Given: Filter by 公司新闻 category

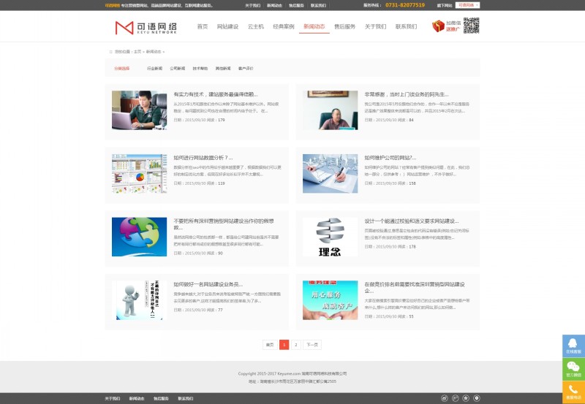Looking at the screenshot, I should [x=177, y=69].
